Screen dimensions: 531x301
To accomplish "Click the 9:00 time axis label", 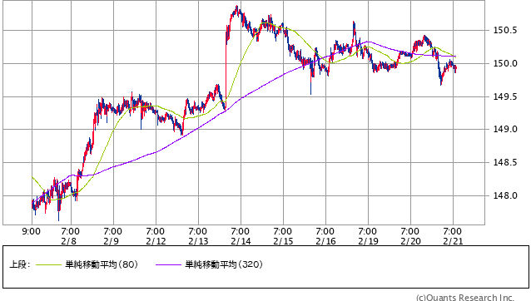I will click(31, 232).
